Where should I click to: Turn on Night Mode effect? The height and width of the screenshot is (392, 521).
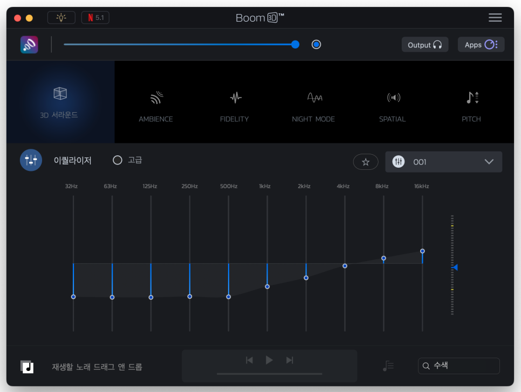pyautogui.click(x=313, y=106)
